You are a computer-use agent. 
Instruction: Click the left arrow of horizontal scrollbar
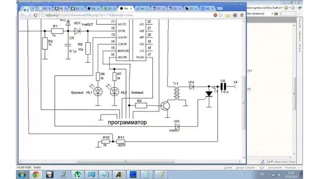tap(20, 162)
